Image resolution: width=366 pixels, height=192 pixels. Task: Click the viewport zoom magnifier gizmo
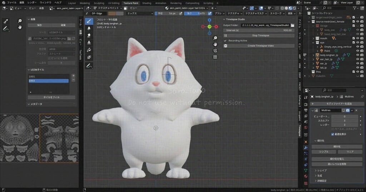click(x=215, y=38)
